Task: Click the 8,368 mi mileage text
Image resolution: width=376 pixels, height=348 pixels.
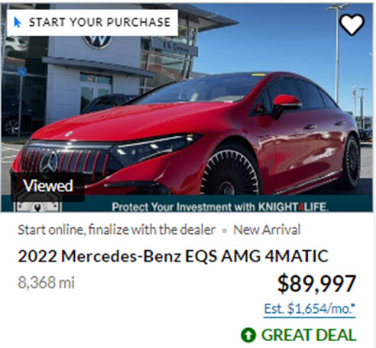Action: (46, 282)
